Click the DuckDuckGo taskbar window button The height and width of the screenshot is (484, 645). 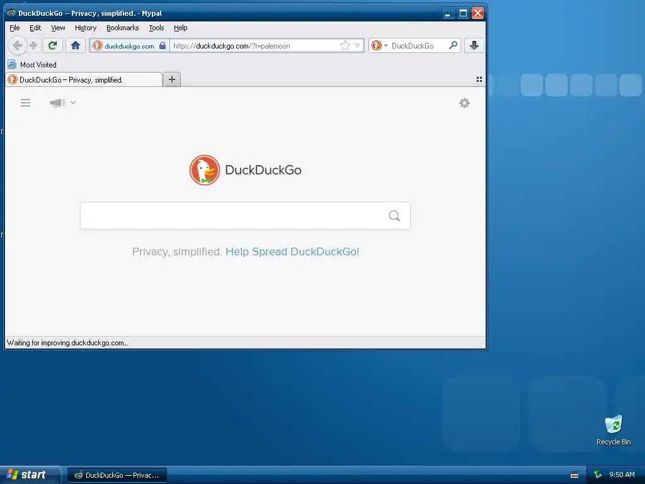click(117, 475)
